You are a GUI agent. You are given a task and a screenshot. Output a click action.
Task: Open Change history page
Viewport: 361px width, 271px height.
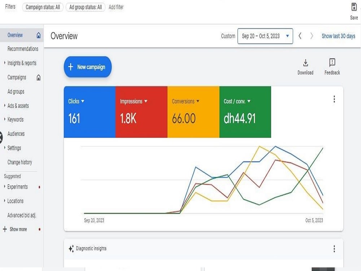[x=19, y=162]
